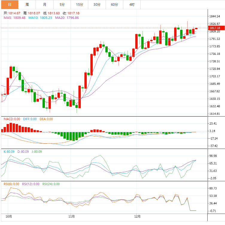
Task: Click the MA5: 1809.48 indicator value
Action: (14, 18)
